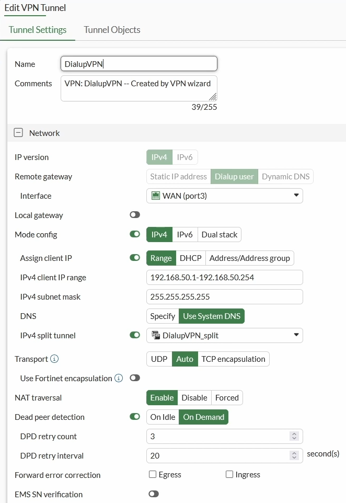The width and height of the screenshot is (346, 503).
Task: Select TCP encapsulation transport
Action: tap(234, 359)
